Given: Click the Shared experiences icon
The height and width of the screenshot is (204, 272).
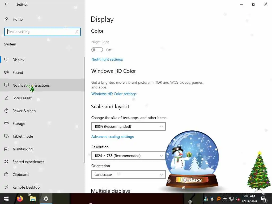Looking at the screenshot, I should point(6,162).
